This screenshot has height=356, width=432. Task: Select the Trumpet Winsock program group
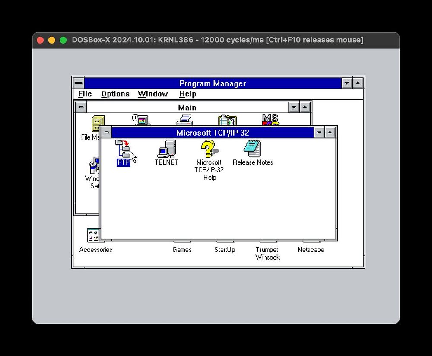[x=267, y=254]
